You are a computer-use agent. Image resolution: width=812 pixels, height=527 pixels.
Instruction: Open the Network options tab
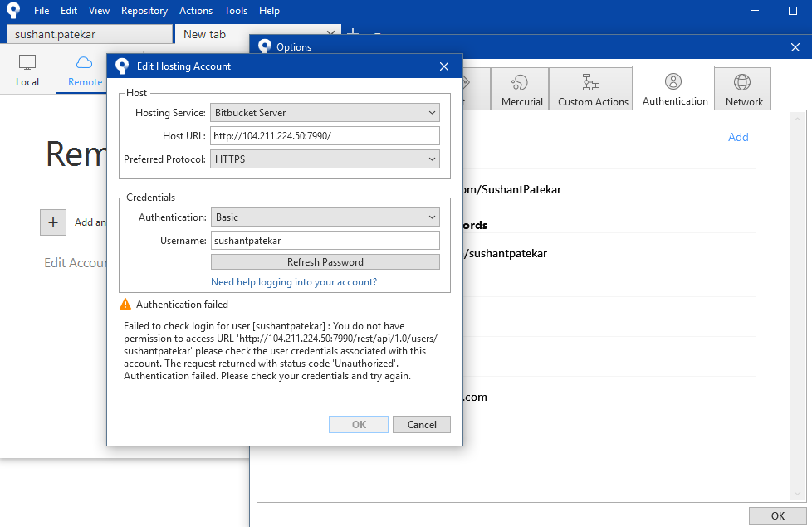[x=744, y=89]
